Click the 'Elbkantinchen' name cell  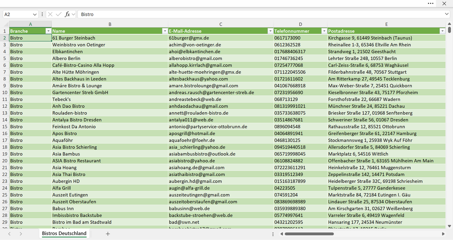[x=110, y=52]
